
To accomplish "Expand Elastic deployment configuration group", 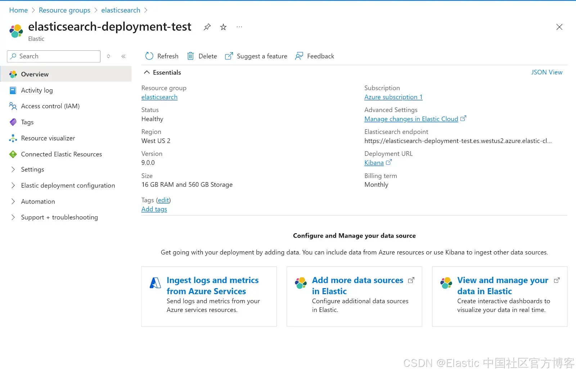I will (x=13, y=185).
